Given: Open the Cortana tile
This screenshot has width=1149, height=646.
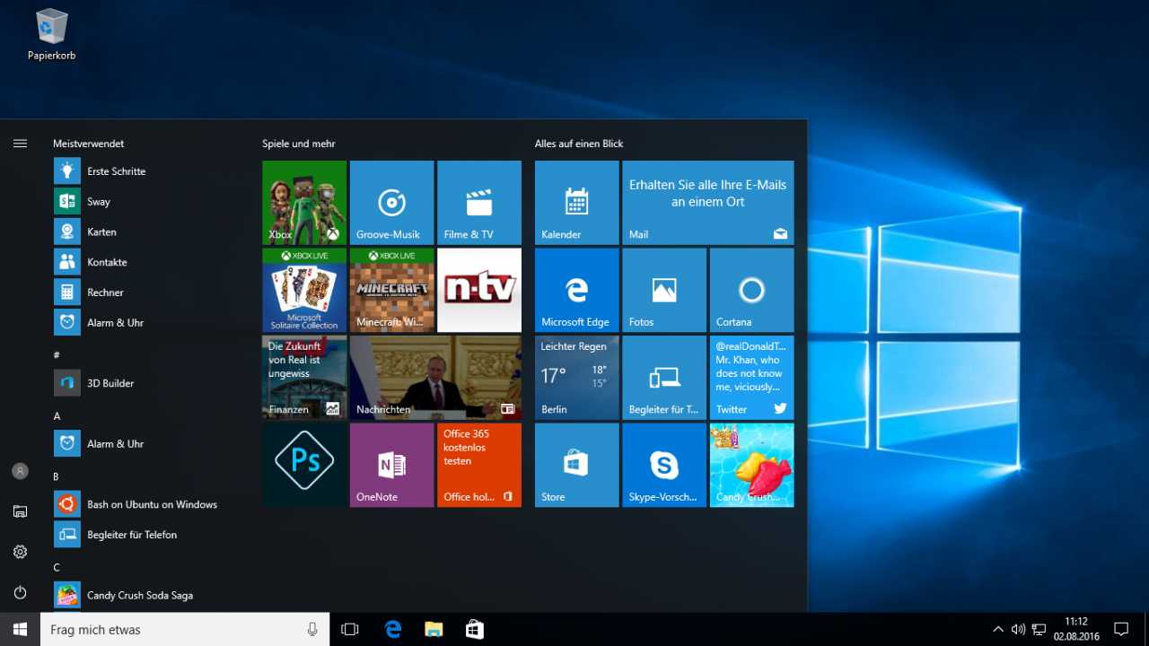Looking at the screenshot, I should tap(752, 291).
